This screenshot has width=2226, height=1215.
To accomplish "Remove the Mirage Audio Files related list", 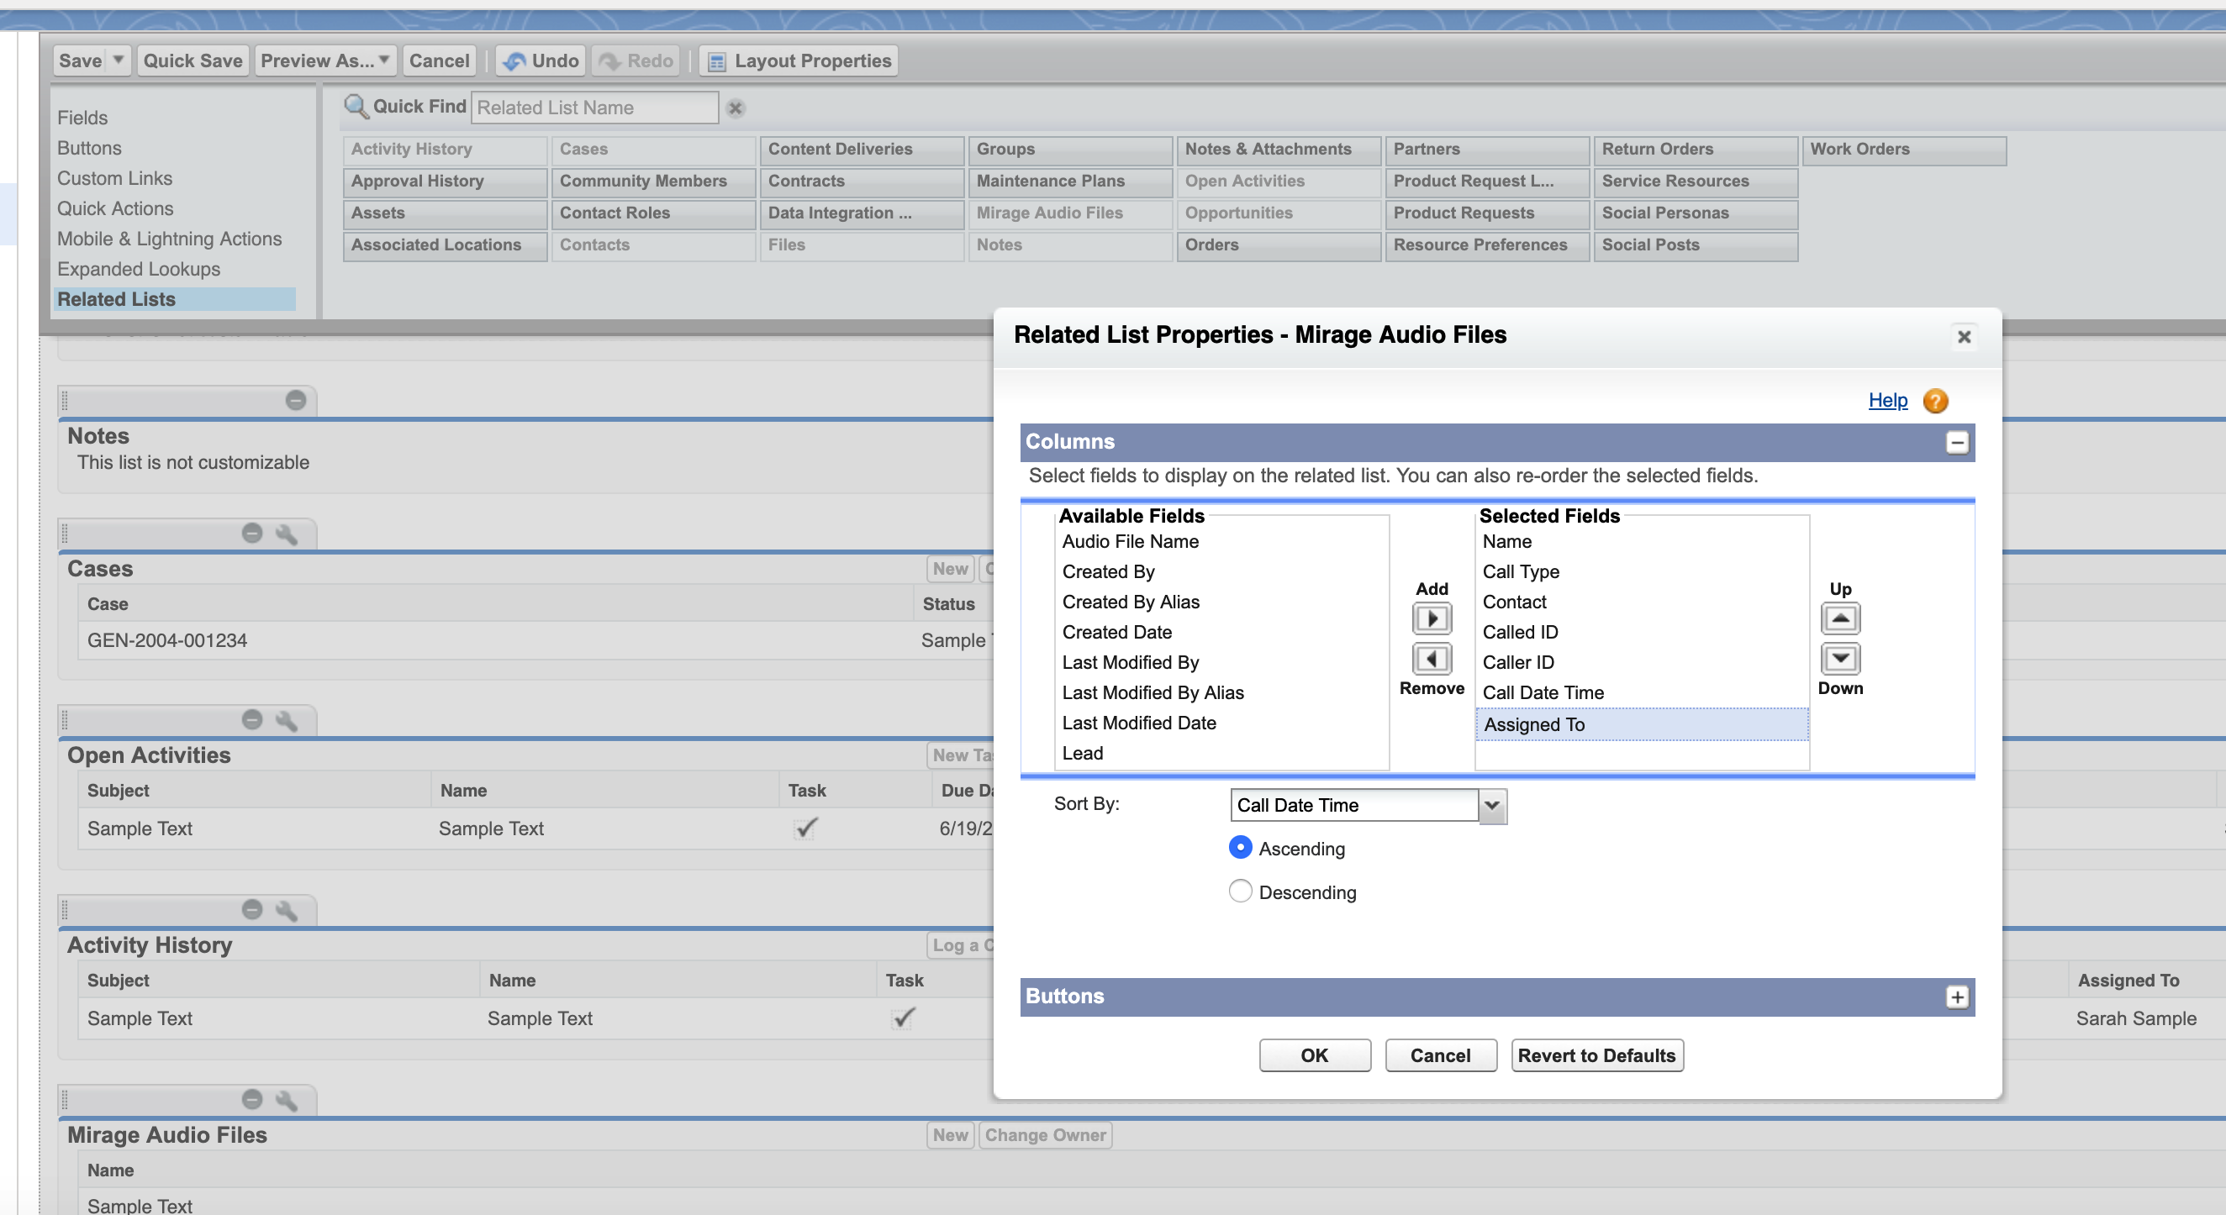I will pos(251,1098).
